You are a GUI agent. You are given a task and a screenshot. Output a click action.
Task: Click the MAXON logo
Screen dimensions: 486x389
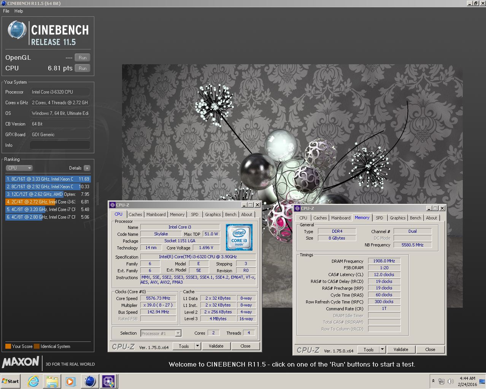pos(21,362)
